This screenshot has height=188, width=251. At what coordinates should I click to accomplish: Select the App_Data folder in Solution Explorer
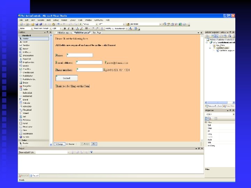pyautogui.click(x=219, y=45)
